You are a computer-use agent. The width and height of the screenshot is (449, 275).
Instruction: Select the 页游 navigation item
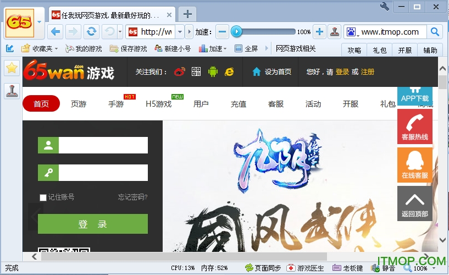(x=79, y=104)
